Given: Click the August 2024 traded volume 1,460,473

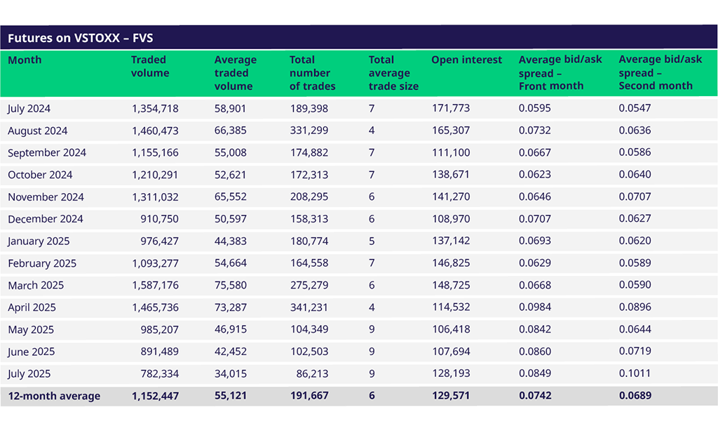Looking at the screenshot, I should pyautogui.click(x=155, y=131).
